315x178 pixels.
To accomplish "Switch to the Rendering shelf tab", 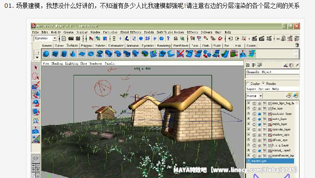I will [164, 46].
